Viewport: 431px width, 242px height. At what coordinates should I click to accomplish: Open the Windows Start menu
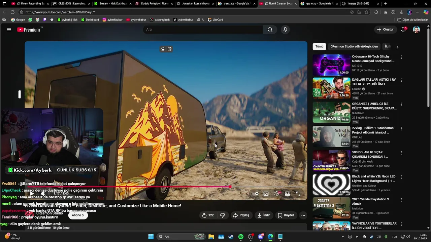pos(151,237)
